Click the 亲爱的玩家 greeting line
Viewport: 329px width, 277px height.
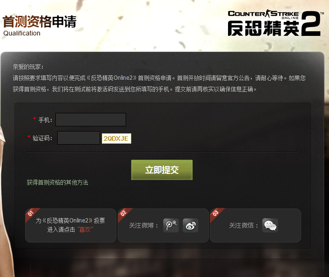coord(28,67)
